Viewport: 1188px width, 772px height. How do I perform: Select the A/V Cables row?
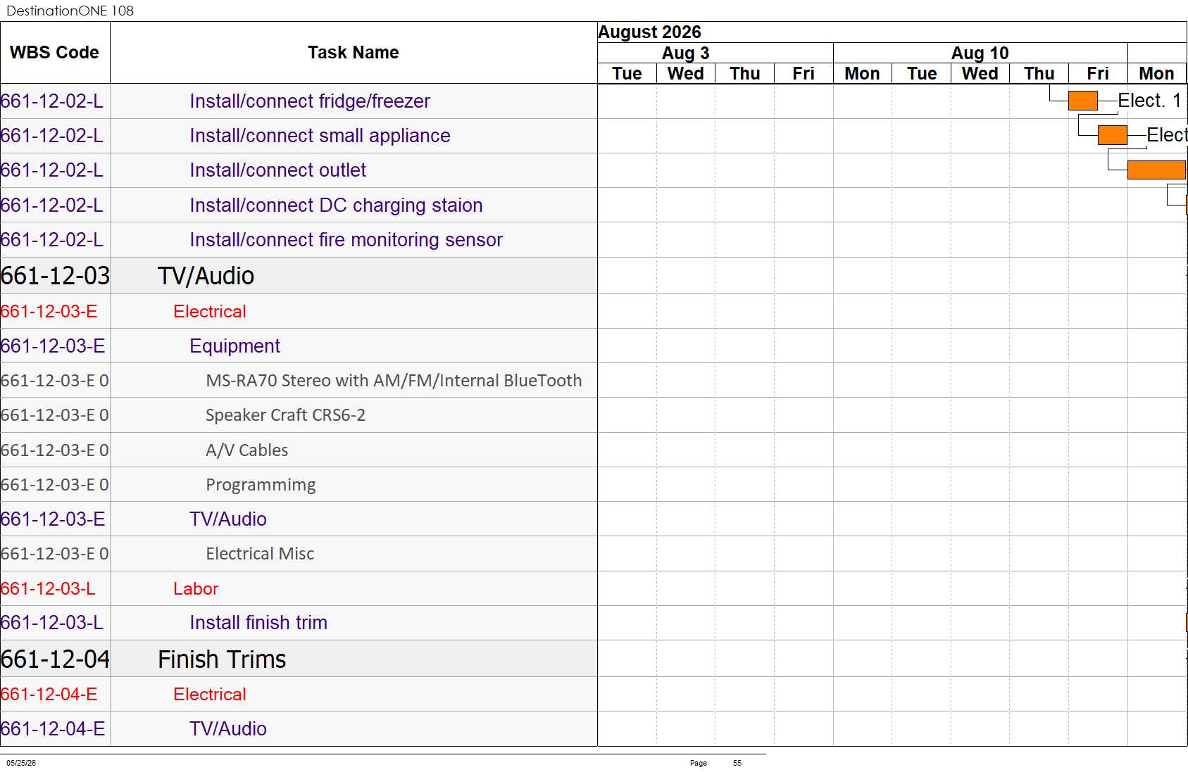299,450
